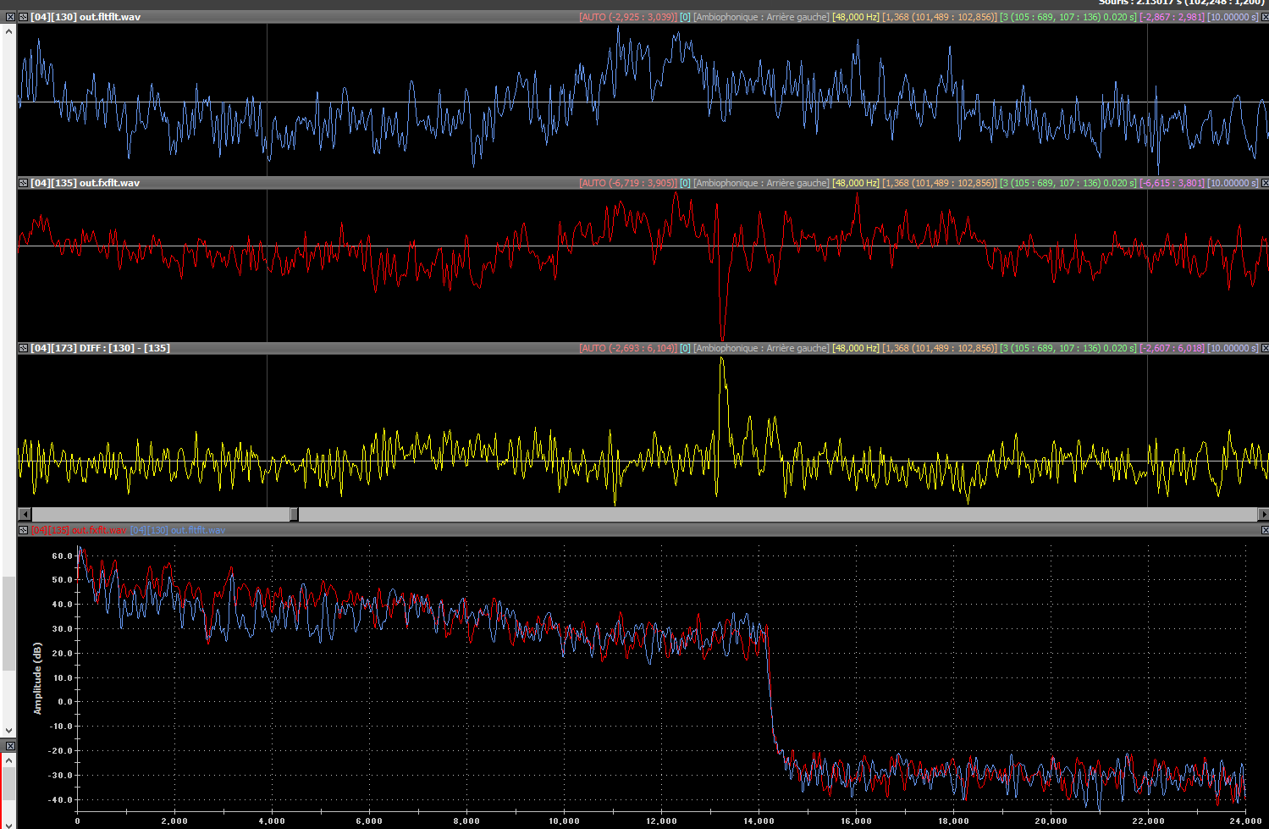
Task: Click the 10.00000 s duration on out.fltflt.wav header
Action: (x=1233, y=17)
